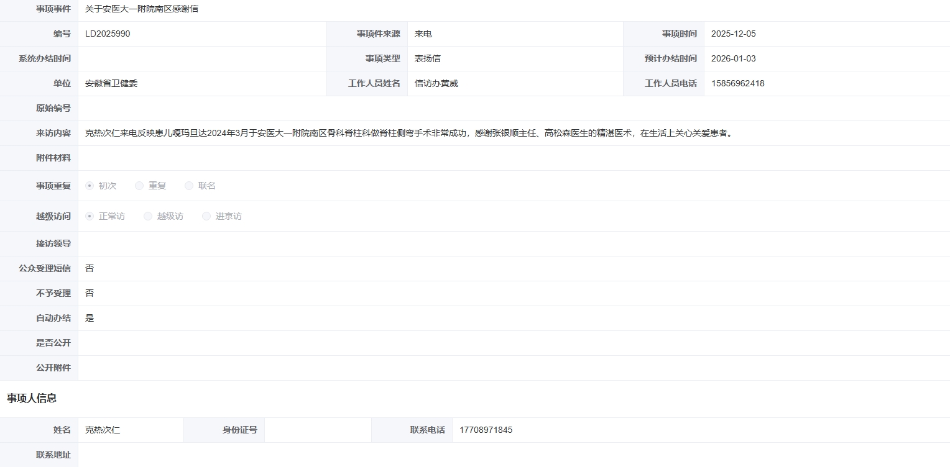Click the empty 系统办结时间 field
Image resolution: width=950 pixels, height=467 pixels.
202,59
